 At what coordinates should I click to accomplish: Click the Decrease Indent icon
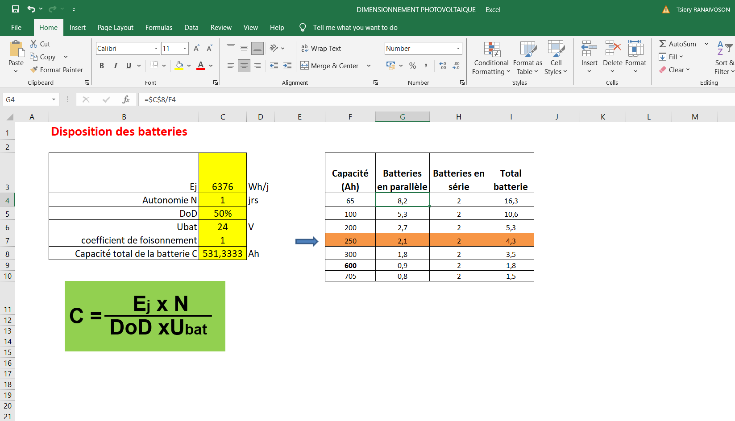274,66
